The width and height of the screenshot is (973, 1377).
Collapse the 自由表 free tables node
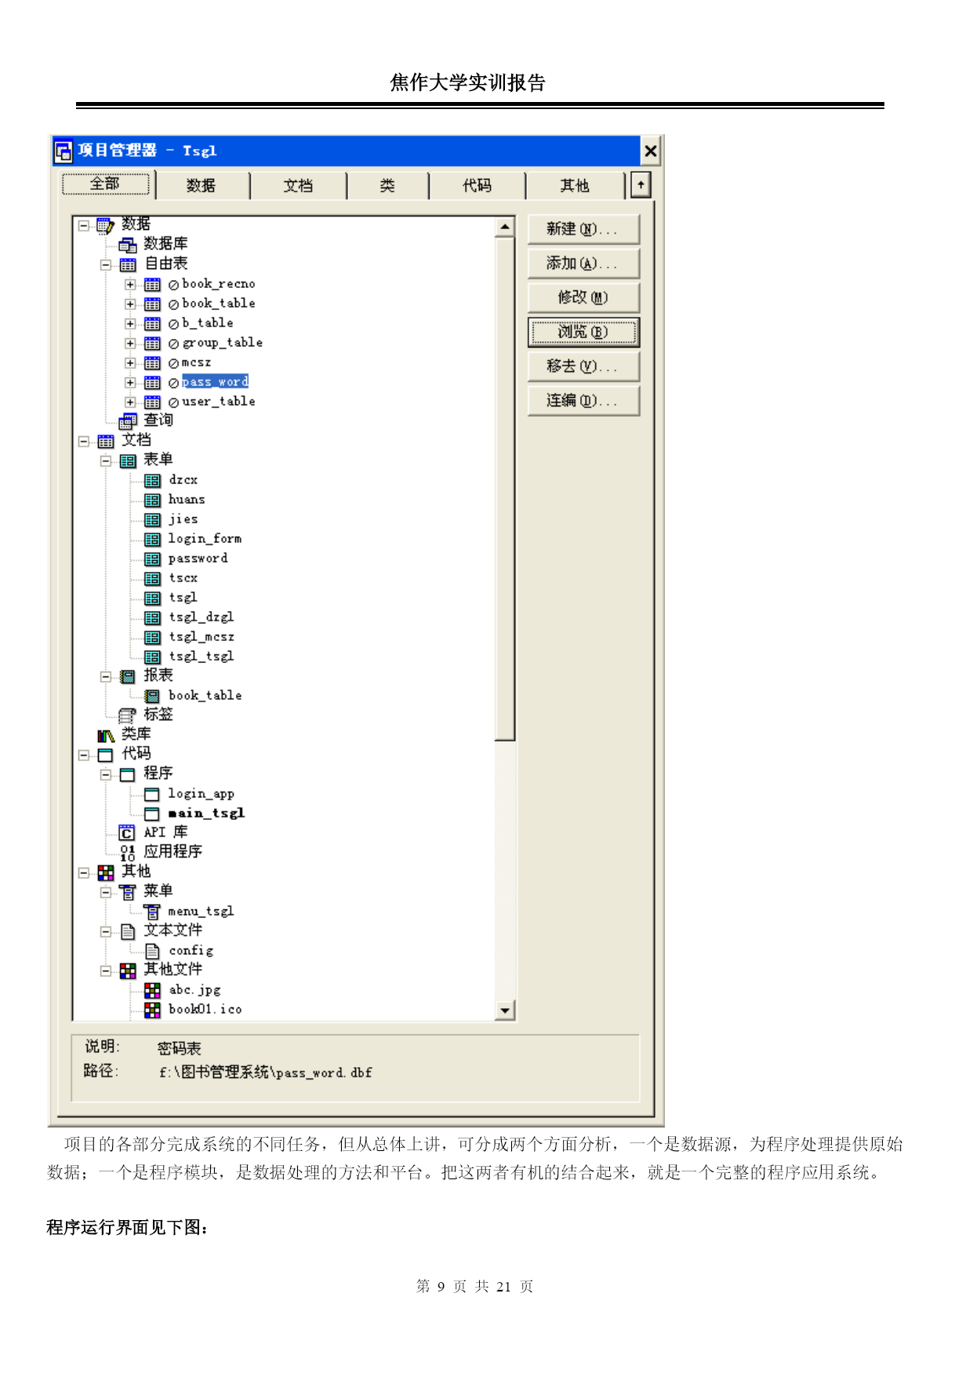(106, 265)
